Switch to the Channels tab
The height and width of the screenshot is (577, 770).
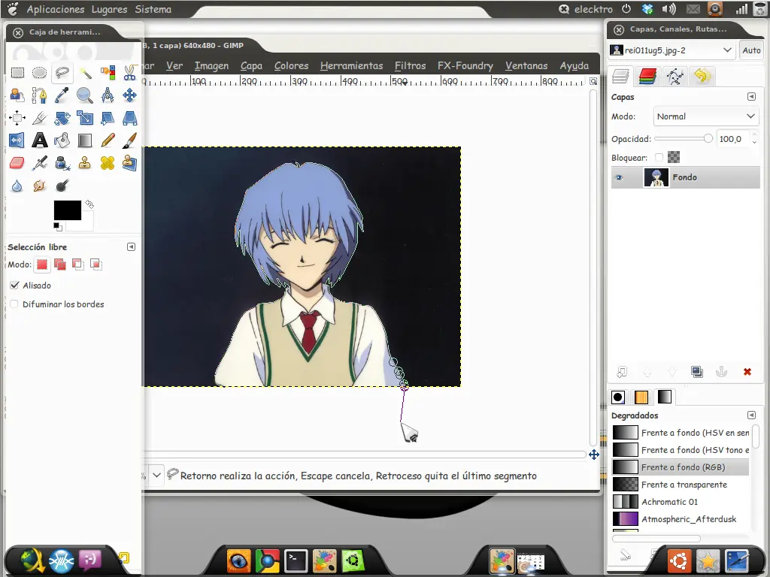(x=647, y=76)
